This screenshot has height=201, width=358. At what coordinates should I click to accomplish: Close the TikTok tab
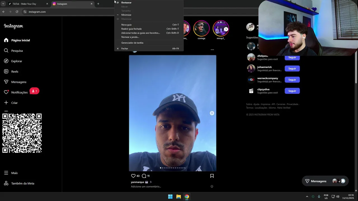click(x=47, y=4)
